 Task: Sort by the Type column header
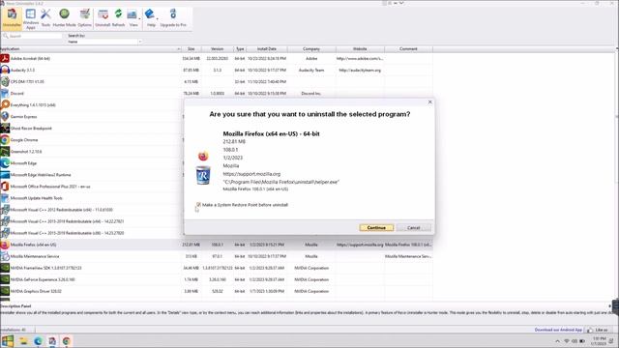tap(240, 49)
